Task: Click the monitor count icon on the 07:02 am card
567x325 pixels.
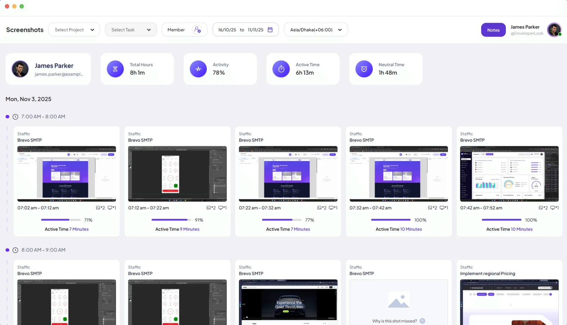Action: click(x=110, y=208)
